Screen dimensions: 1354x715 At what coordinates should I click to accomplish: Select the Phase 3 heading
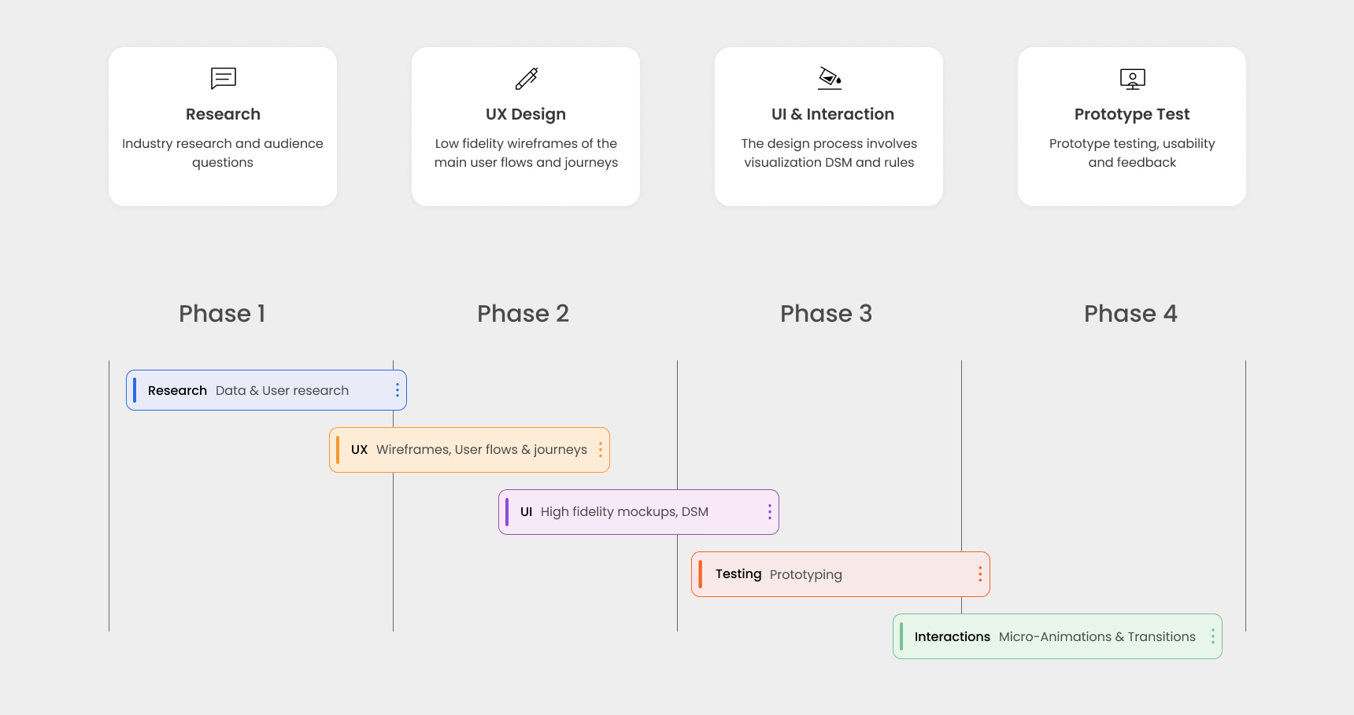click(x=826, y=314)
